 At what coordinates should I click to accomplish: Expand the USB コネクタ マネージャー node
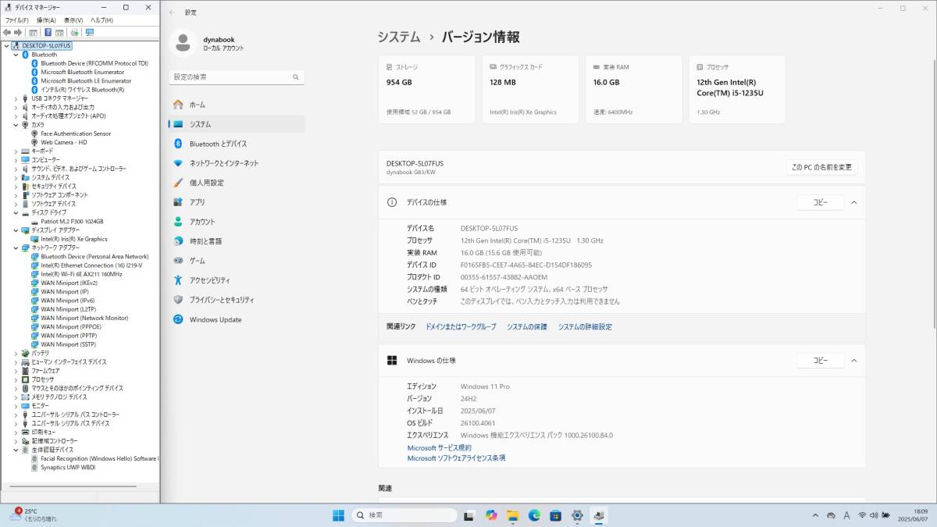point(16,98)
